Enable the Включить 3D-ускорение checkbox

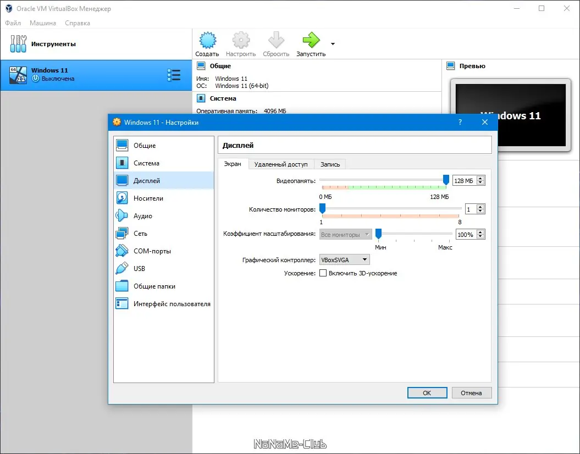point(323,273)
